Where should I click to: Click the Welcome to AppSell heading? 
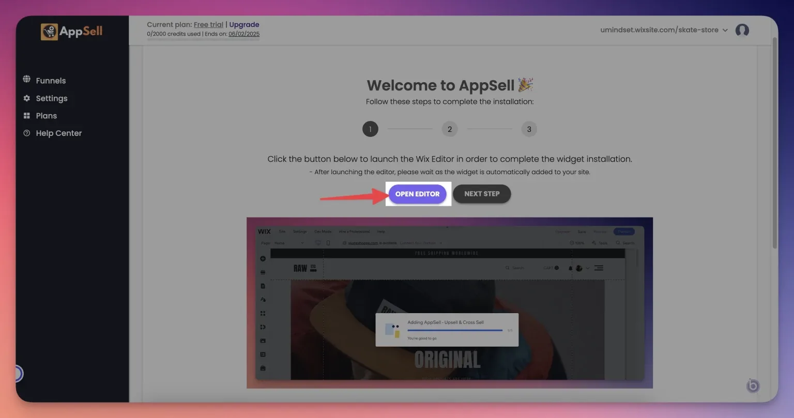coord(450,85)
